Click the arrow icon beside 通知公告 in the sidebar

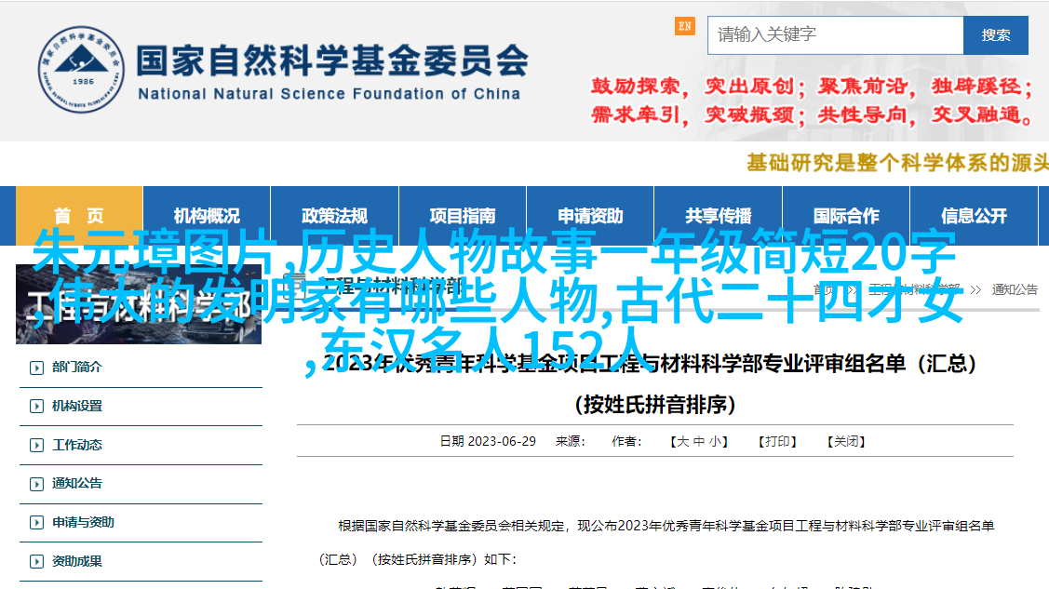37,484
